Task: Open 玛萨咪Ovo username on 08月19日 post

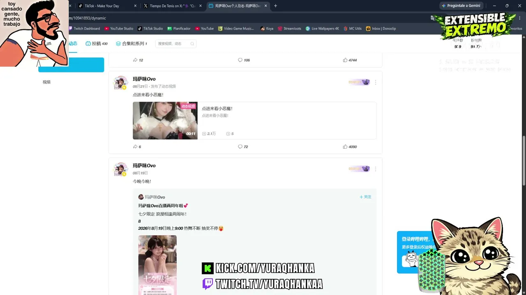Action: [x=144, y=166]
